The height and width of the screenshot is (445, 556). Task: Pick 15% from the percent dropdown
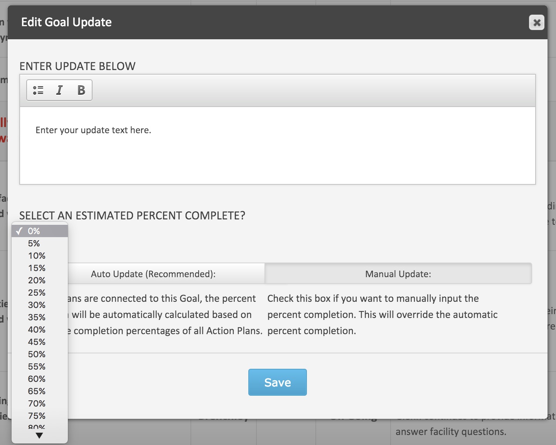(x=40, y=268)
